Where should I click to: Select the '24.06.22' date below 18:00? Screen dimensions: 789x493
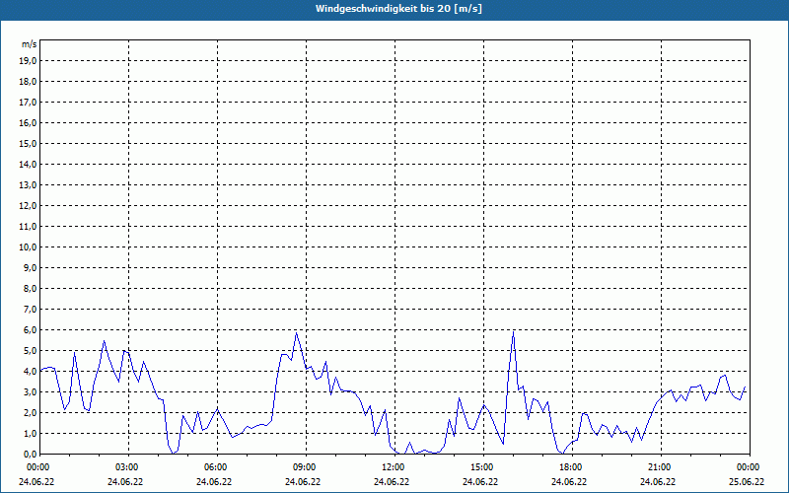570,482
